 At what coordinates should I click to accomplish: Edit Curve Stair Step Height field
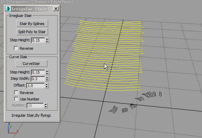(38, 72)
